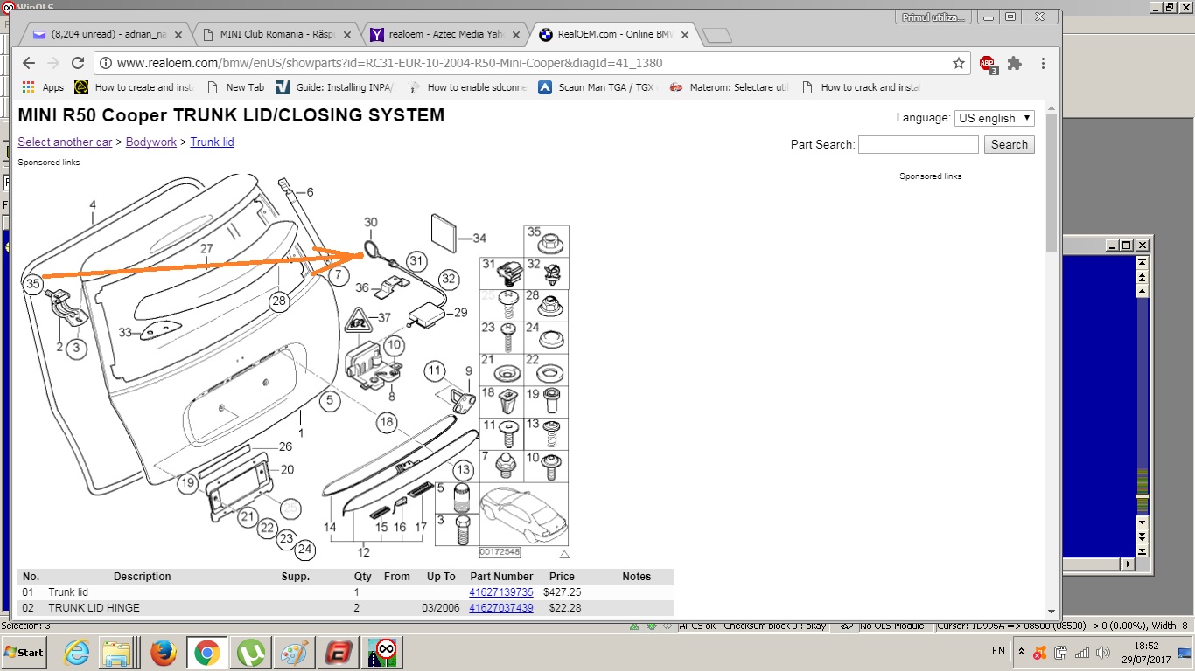Viewport: 1195px width, 671px height.
Task: Open Firefox from the taskbar
Action: coord(163,653)
